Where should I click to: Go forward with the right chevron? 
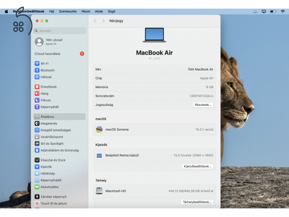pos(103,21)
